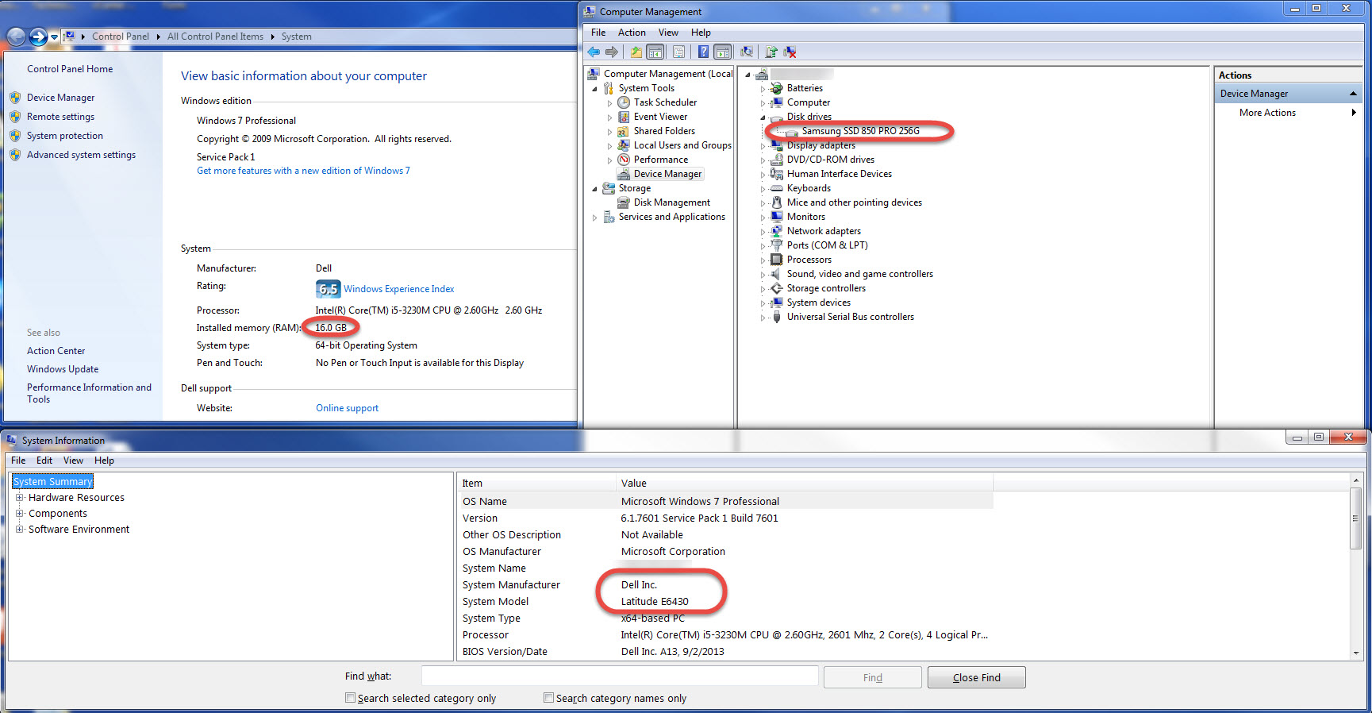Image resolution: width=1372 pixels, height=713 pixels.
Task: Expand Components in System Information tree
Action: 19,514
